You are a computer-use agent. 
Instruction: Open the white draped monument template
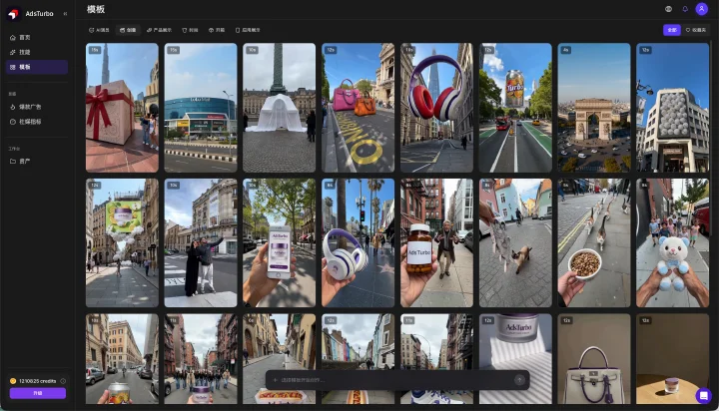coord(280,108)
